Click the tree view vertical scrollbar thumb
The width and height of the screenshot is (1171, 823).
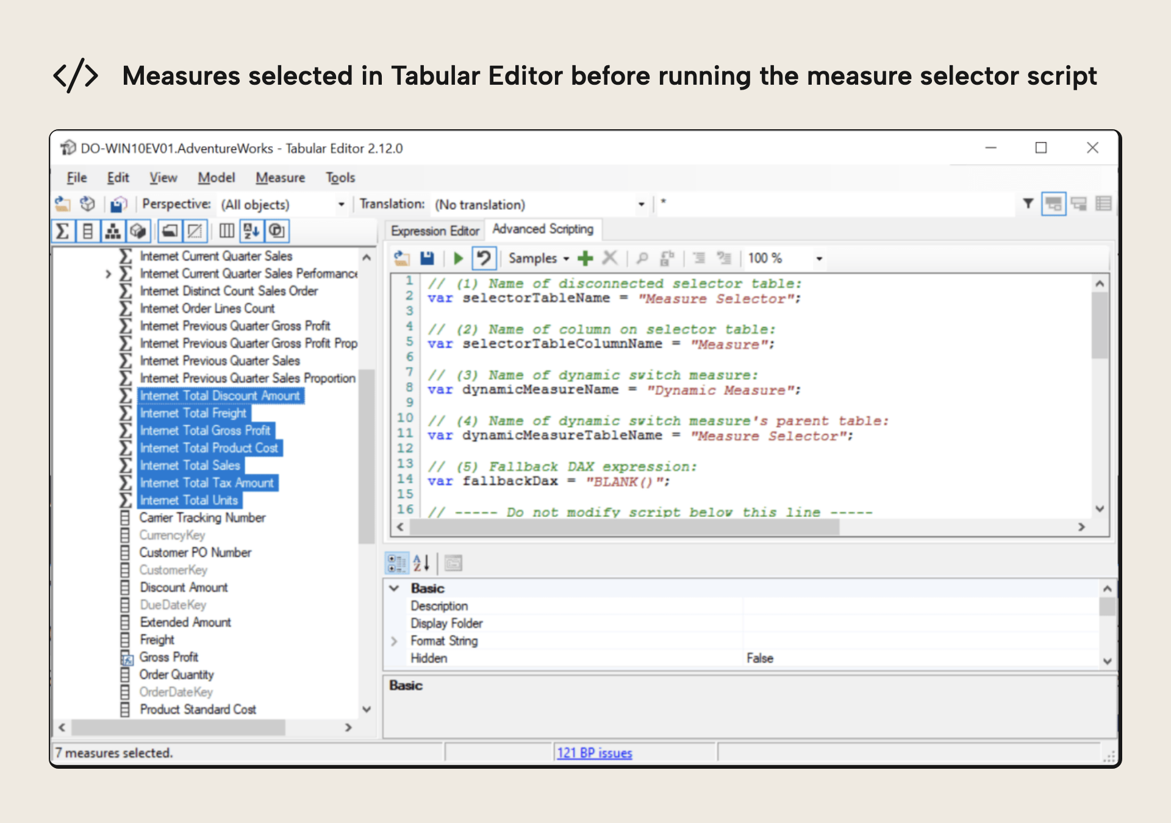tap(366, 456)
